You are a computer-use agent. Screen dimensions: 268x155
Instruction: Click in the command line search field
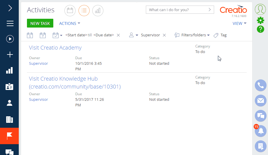177,10
